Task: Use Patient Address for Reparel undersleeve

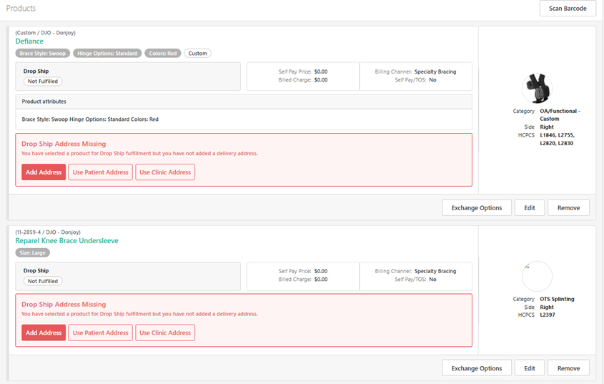Action: pos(100,333)
